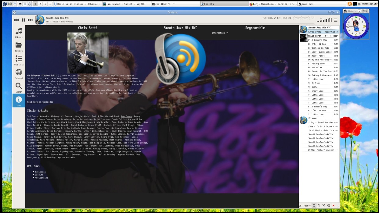Toggle consume mode in play queue
Screen dimensions: 379x213
329,206
